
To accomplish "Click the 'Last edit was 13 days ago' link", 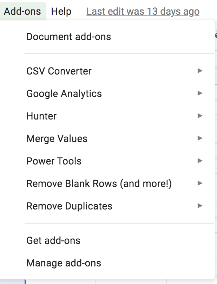I will point(143,12).
